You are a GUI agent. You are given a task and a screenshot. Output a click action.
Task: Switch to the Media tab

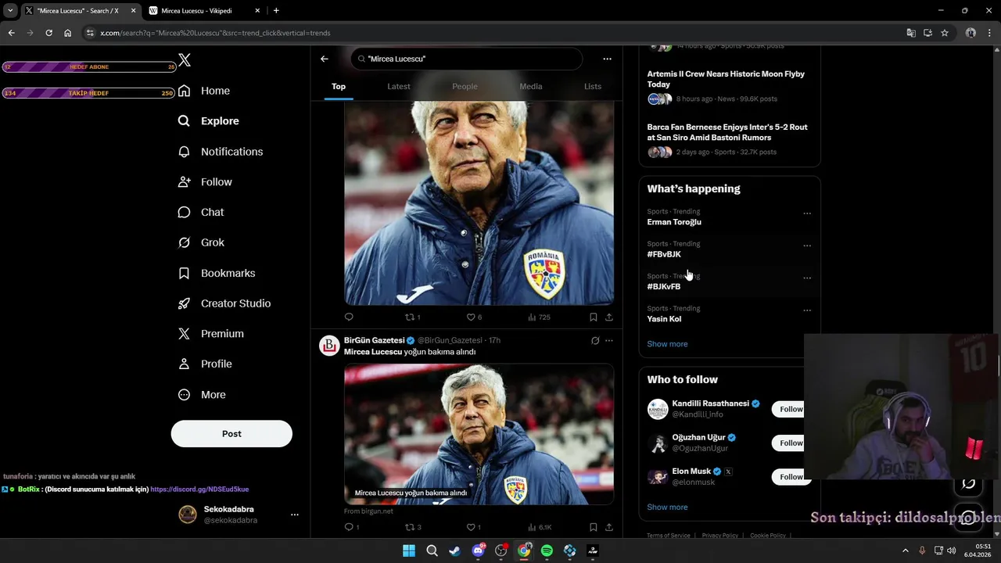click(531, 86)
